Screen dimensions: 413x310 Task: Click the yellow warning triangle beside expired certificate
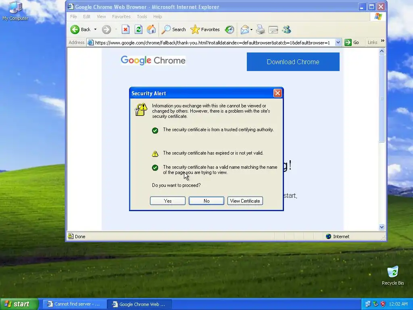[155, 154]
